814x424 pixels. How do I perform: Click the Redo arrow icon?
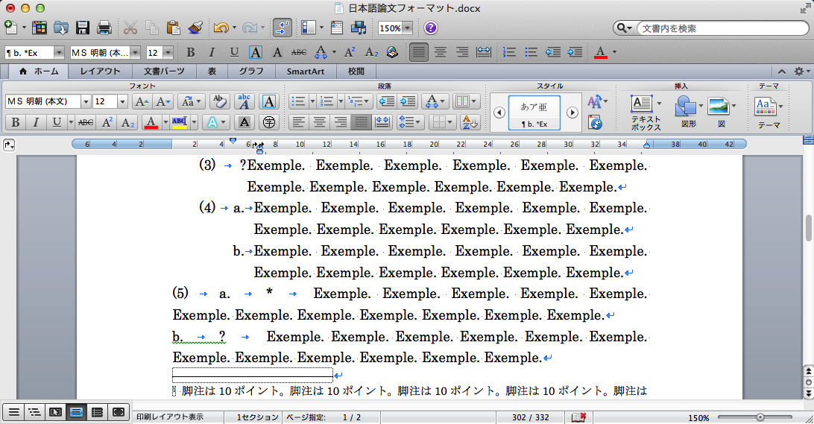249,28
